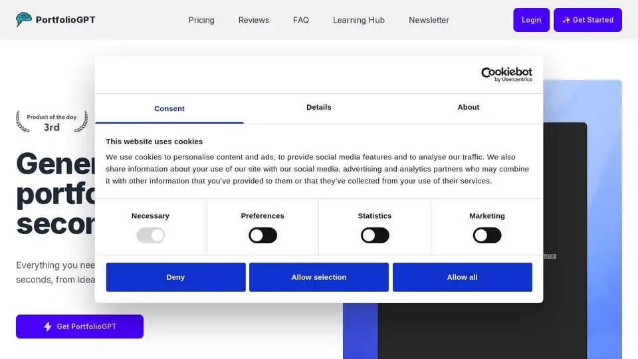Click the Allow selection button

[319, 277]
